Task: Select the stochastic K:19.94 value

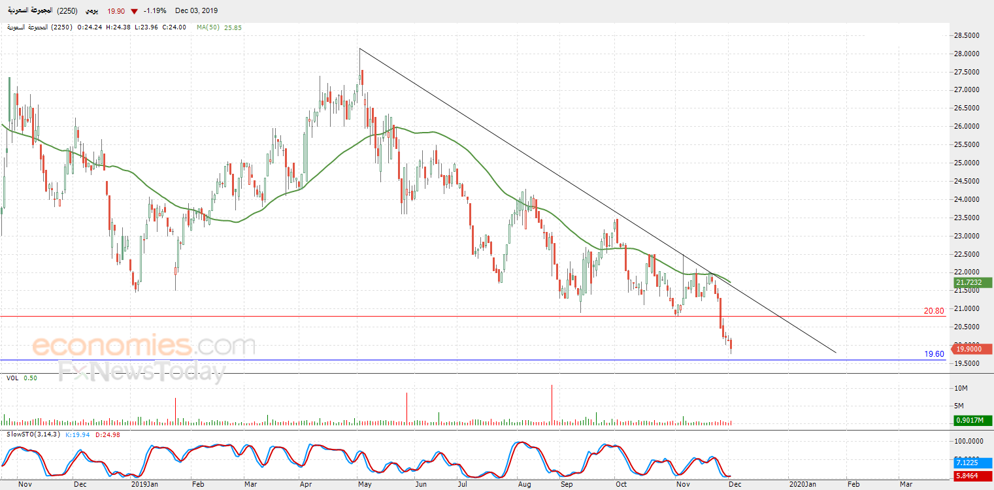Action: click(78, 434)
